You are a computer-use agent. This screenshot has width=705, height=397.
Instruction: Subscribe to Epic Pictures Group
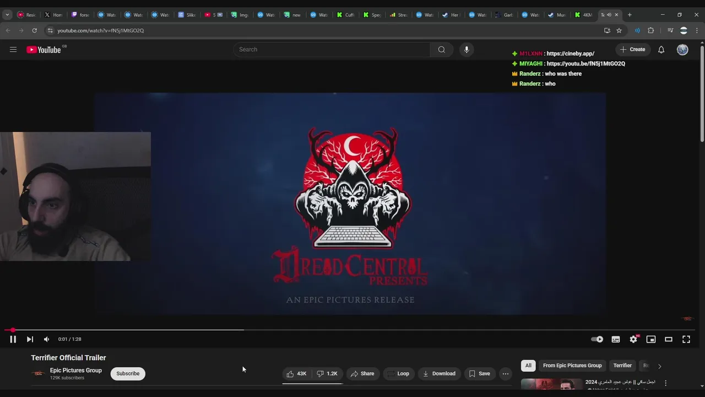click(128, 373)
